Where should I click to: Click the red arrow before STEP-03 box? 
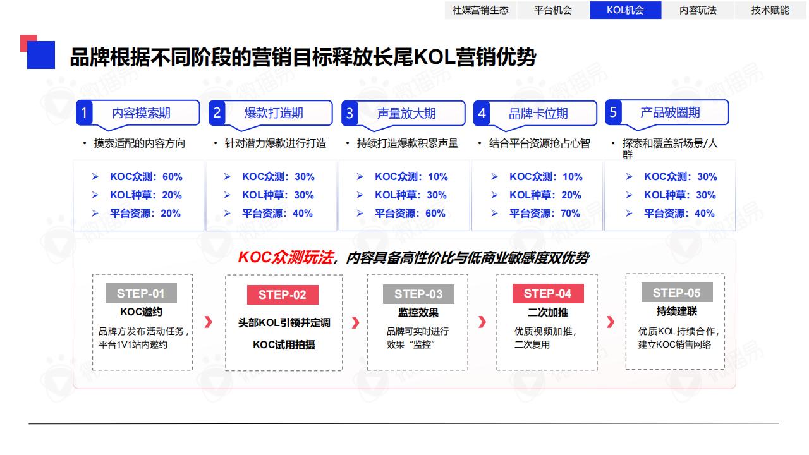click(355, 322)
